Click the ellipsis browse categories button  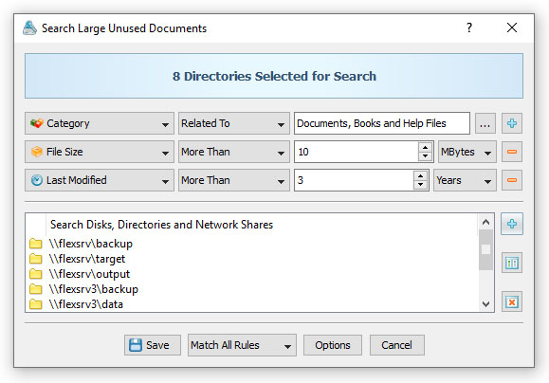point(485,123)
